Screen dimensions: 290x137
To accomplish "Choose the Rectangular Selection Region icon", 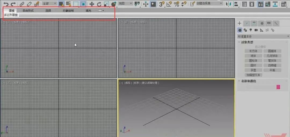I will [x=76, y=4].
